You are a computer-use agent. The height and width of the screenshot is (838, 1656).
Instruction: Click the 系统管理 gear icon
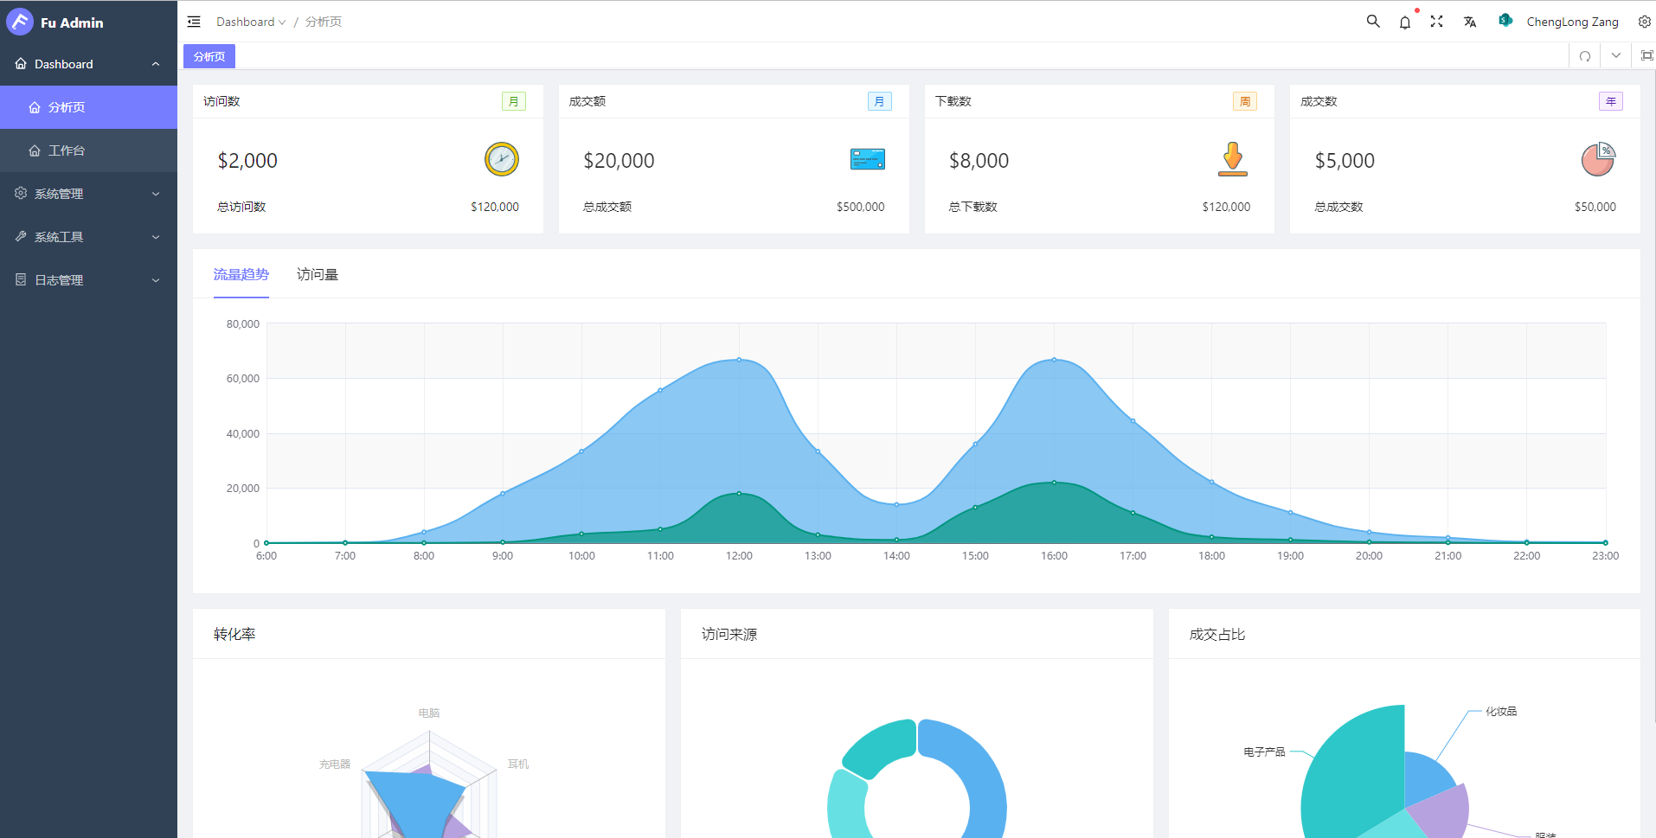[x=21, y=193]
